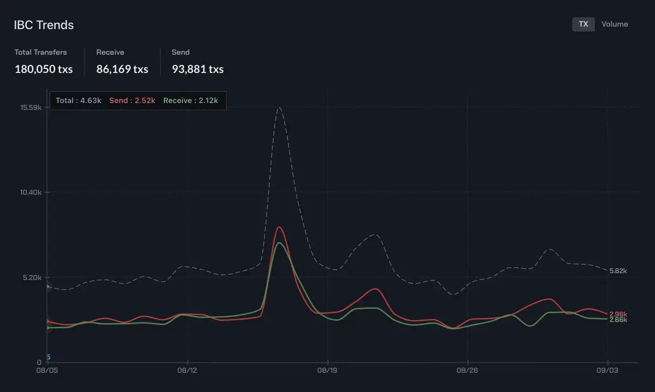Select the 08/05 axis date
The width and height of the screenshot is (655, 392).
click(x=47, y=370)
